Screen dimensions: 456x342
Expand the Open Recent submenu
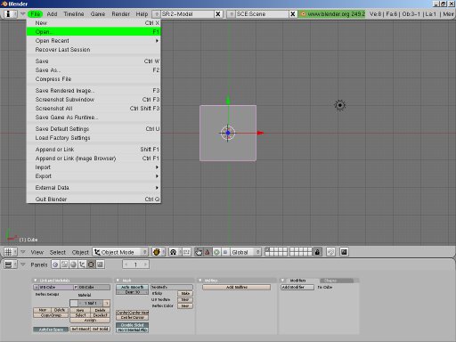coord(94,41)
